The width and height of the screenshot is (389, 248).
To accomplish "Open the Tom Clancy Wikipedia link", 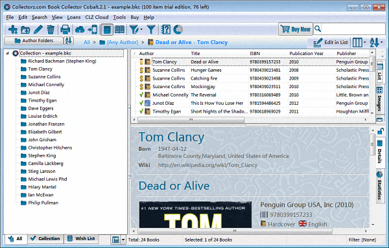I will (x=207, y=165).
